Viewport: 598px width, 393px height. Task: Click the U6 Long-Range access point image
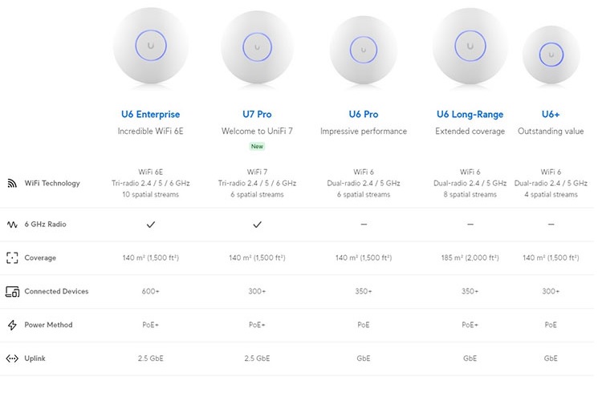[x=470, y=47]
